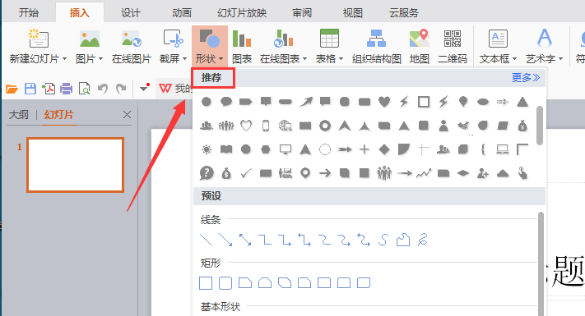
Task: Select the 幻灯片 pane tab
Action: (x=58, y=114)
